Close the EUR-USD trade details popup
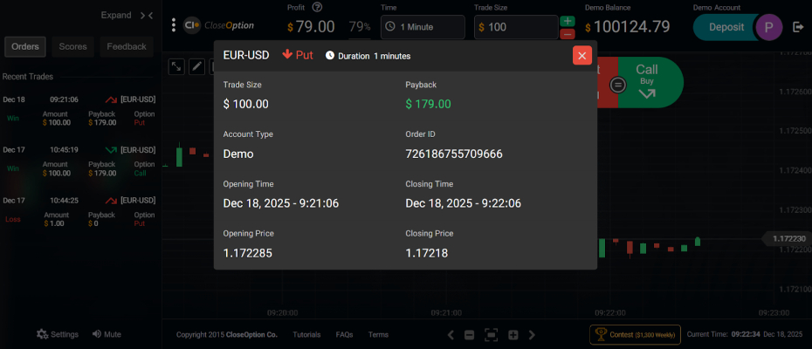The width and height of the screenshot is (812, 349). (x=582, y=56)
